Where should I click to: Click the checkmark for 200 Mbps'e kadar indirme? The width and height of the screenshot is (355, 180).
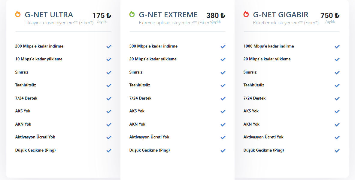click(109, 47)
